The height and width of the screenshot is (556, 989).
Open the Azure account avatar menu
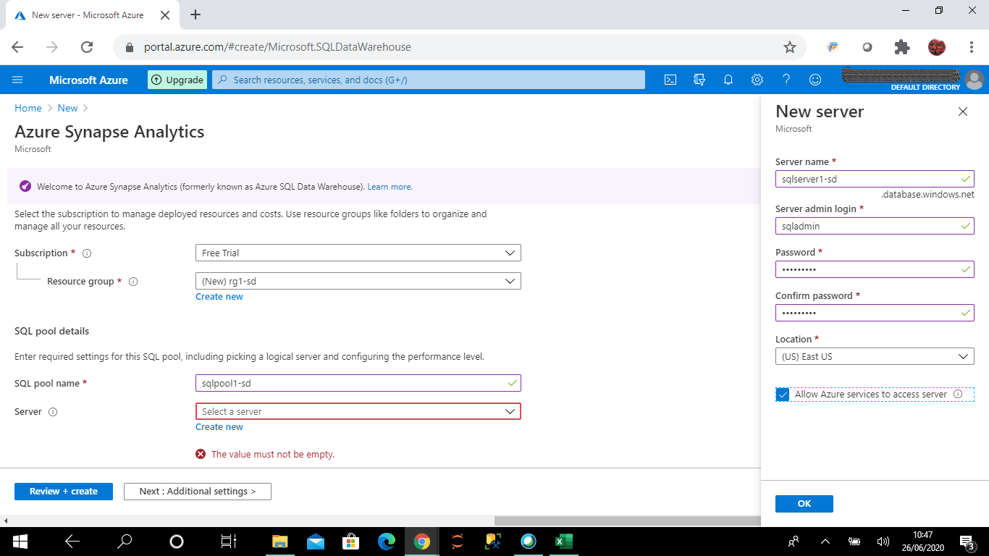point(975,79)
